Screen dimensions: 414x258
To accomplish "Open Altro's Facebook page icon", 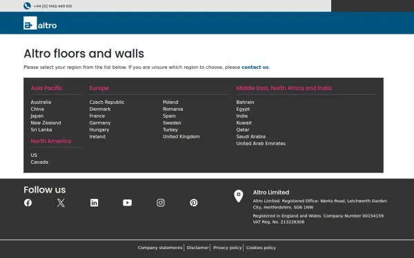I will (28, 203).
